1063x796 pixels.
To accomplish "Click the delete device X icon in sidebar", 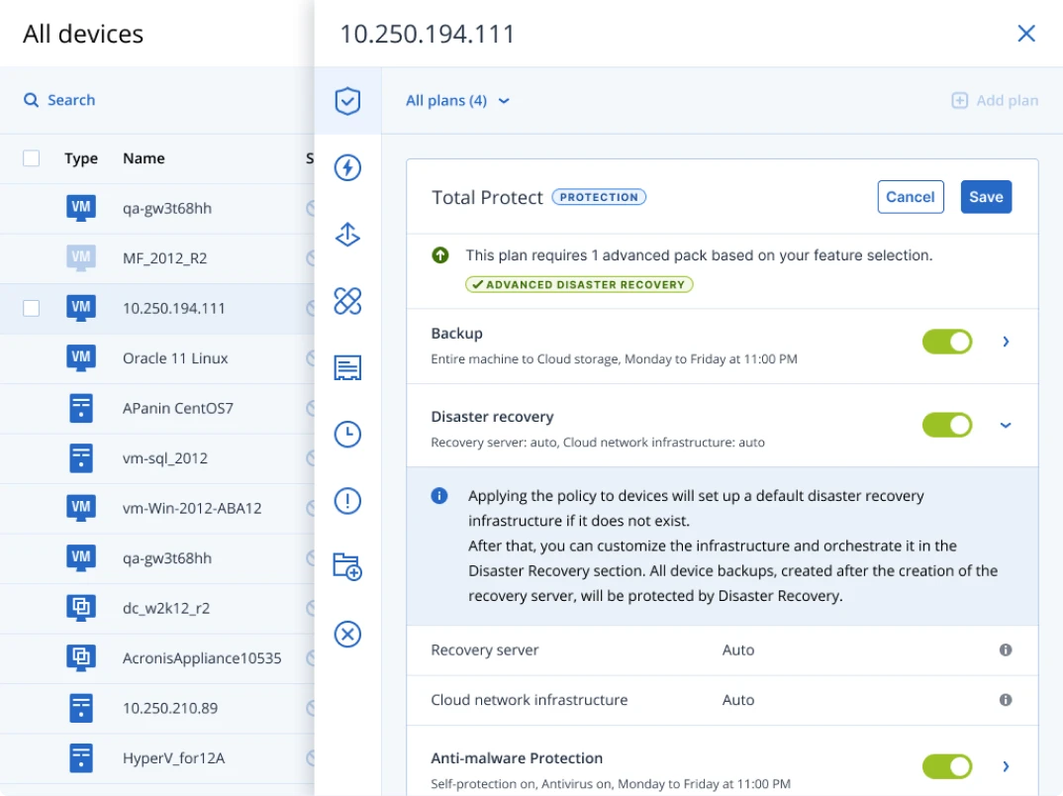I will 347,634.
